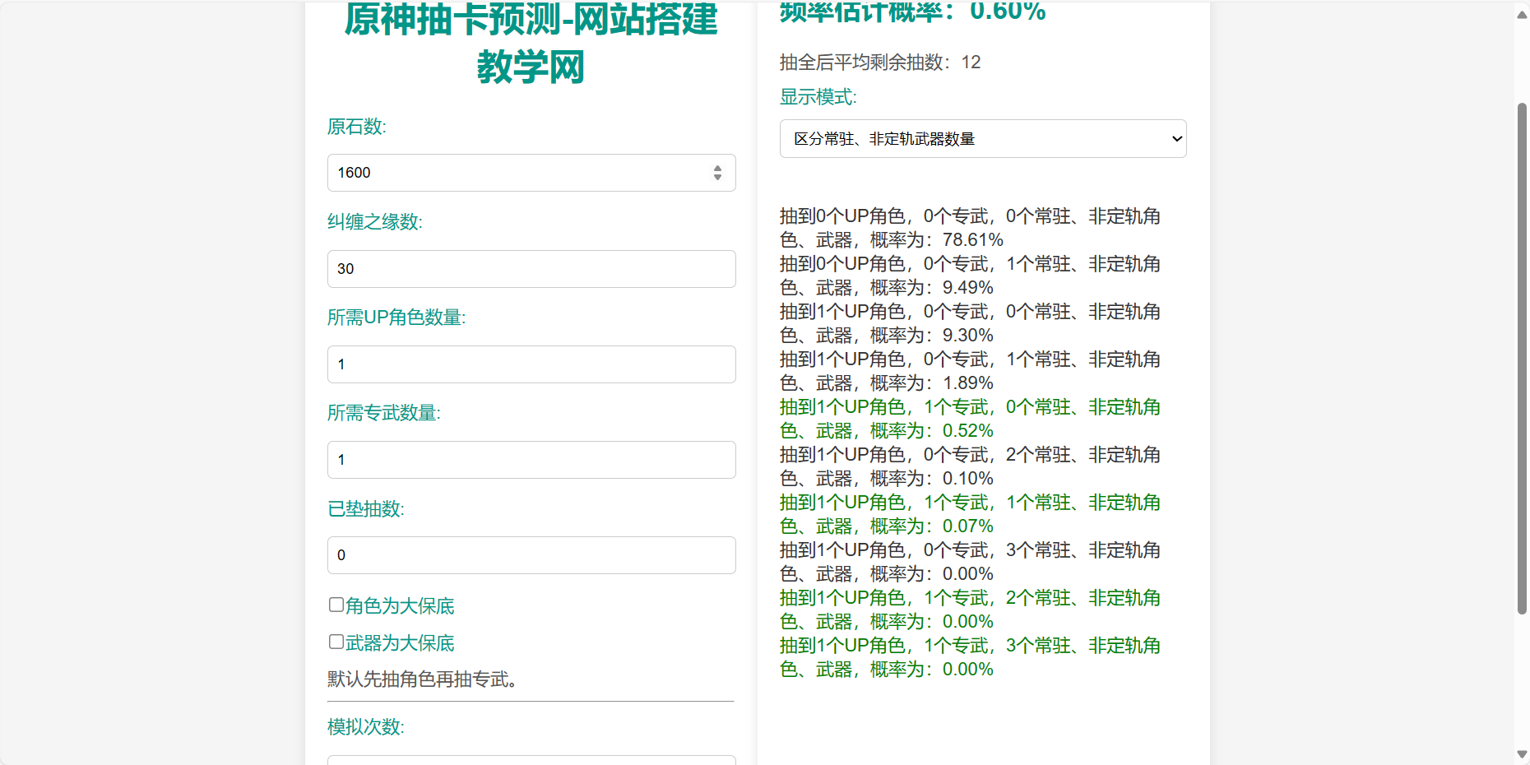Click the green result line showing 0.52%

(x=971, y=419)
